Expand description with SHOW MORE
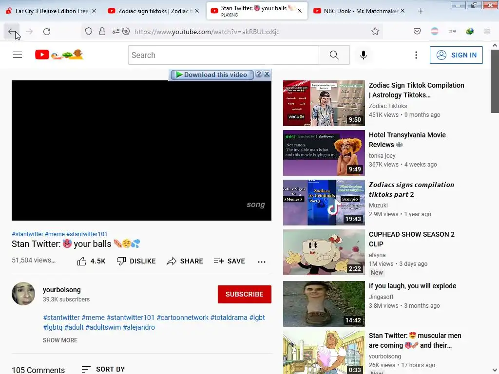This screenshot has width=499, height=374. [x=60, y=340]
